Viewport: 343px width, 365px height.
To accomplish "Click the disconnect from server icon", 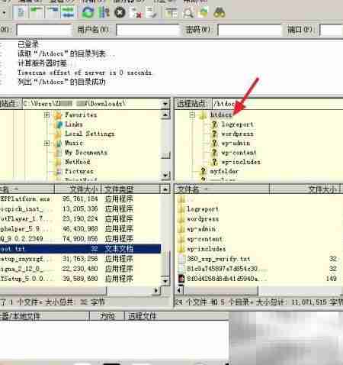I will (x=136, y=12).
